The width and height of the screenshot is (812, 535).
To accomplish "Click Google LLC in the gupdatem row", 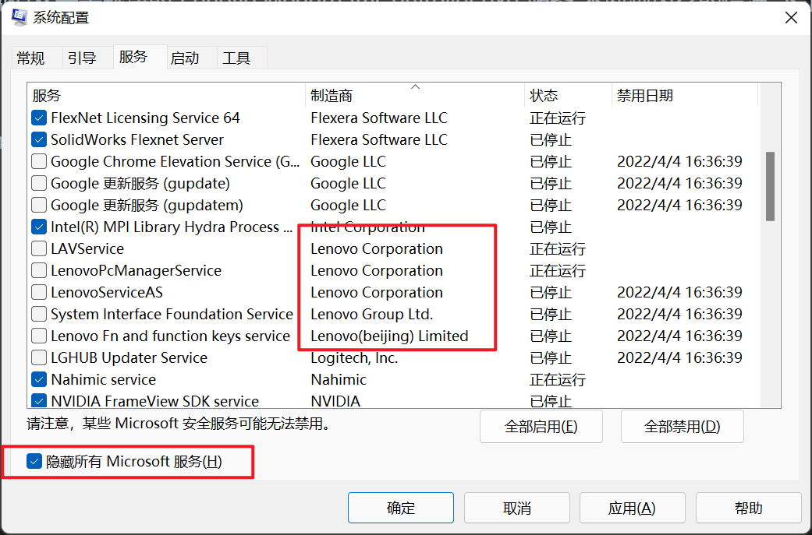I will [x=348, y=206].
